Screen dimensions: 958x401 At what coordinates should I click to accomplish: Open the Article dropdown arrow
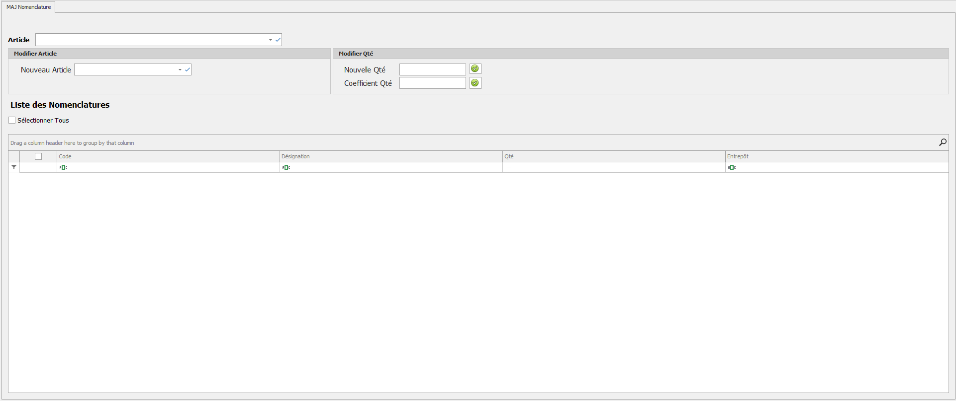[271, 40]
